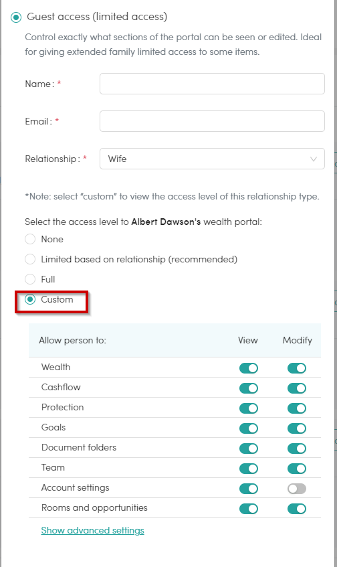
Task: Expand the Relationship dropdown chevron arrow
Action: pos(314,159)
